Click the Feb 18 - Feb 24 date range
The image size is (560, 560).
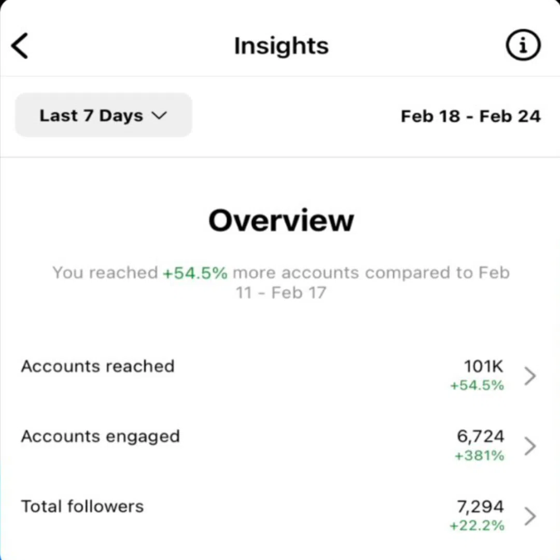470,116
